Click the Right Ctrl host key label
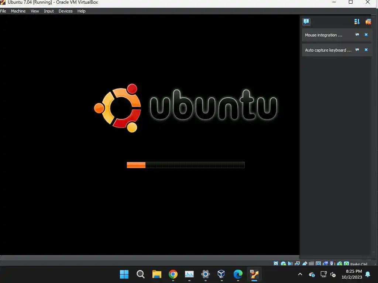The image size is (378, 283). [x=359, y=264]
